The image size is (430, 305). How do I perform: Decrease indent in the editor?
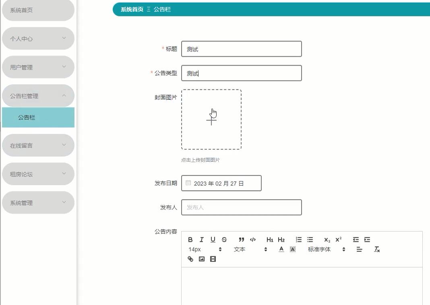(x=356, y=239)
